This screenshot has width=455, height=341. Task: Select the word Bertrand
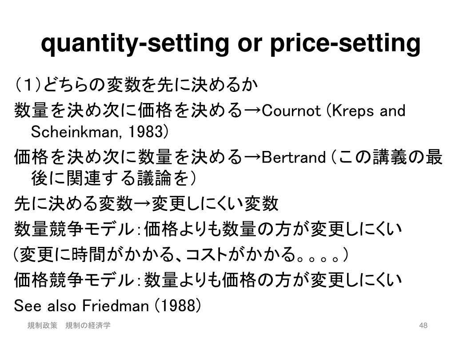tap(293, 158)
